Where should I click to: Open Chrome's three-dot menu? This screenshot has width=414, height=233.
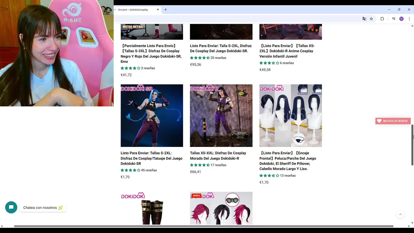[x=409, y=19]
